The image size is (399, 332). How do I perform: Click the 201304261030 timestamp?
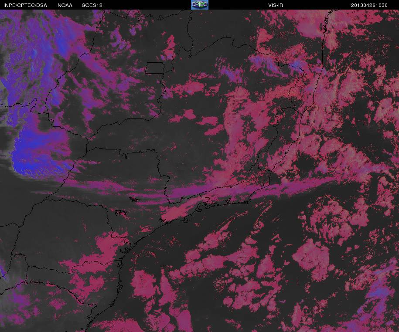[x=369, y=5]
